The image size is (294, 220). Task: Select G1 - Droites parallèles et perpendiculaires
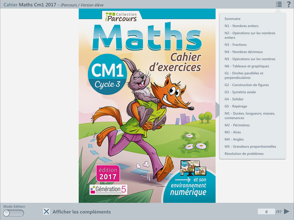pyautogui.click(x=244, y=75)
